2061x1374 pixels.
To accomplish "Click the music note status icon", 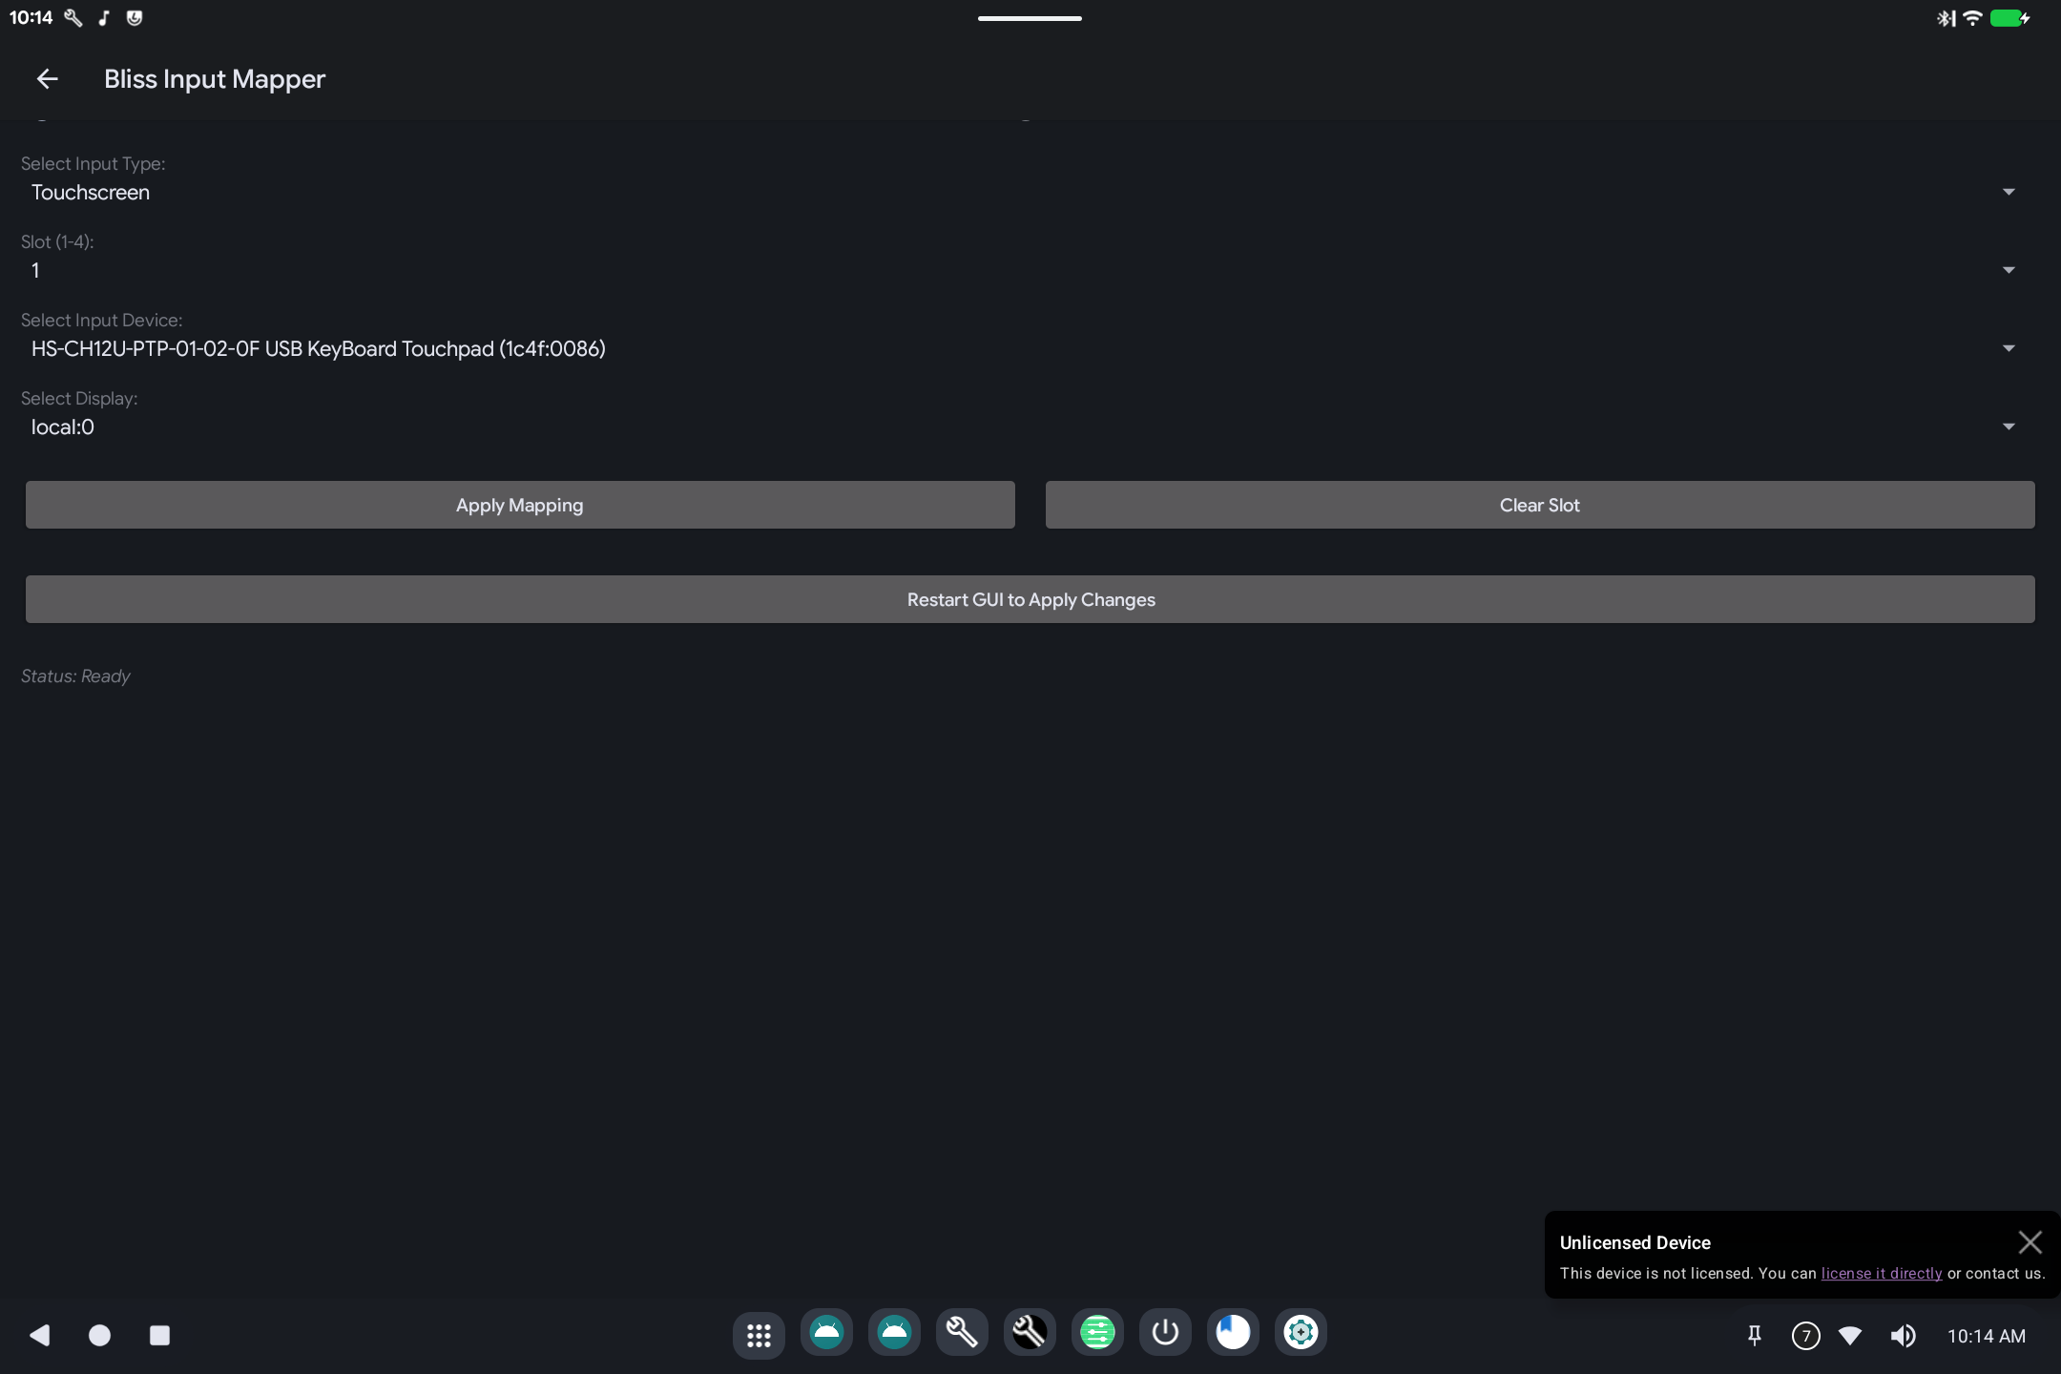I will point(104,18).
